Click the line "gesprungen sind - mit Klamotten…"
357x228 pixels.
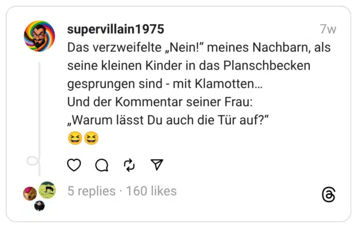coord(165,84)
